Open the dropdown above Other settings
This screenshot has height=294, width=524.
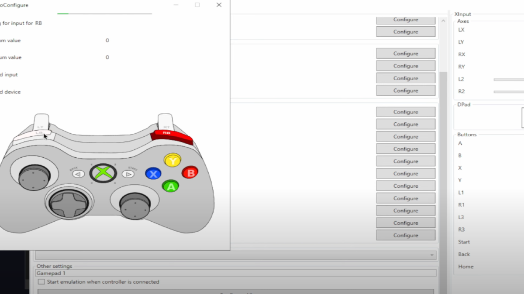(x=236, y=255)
